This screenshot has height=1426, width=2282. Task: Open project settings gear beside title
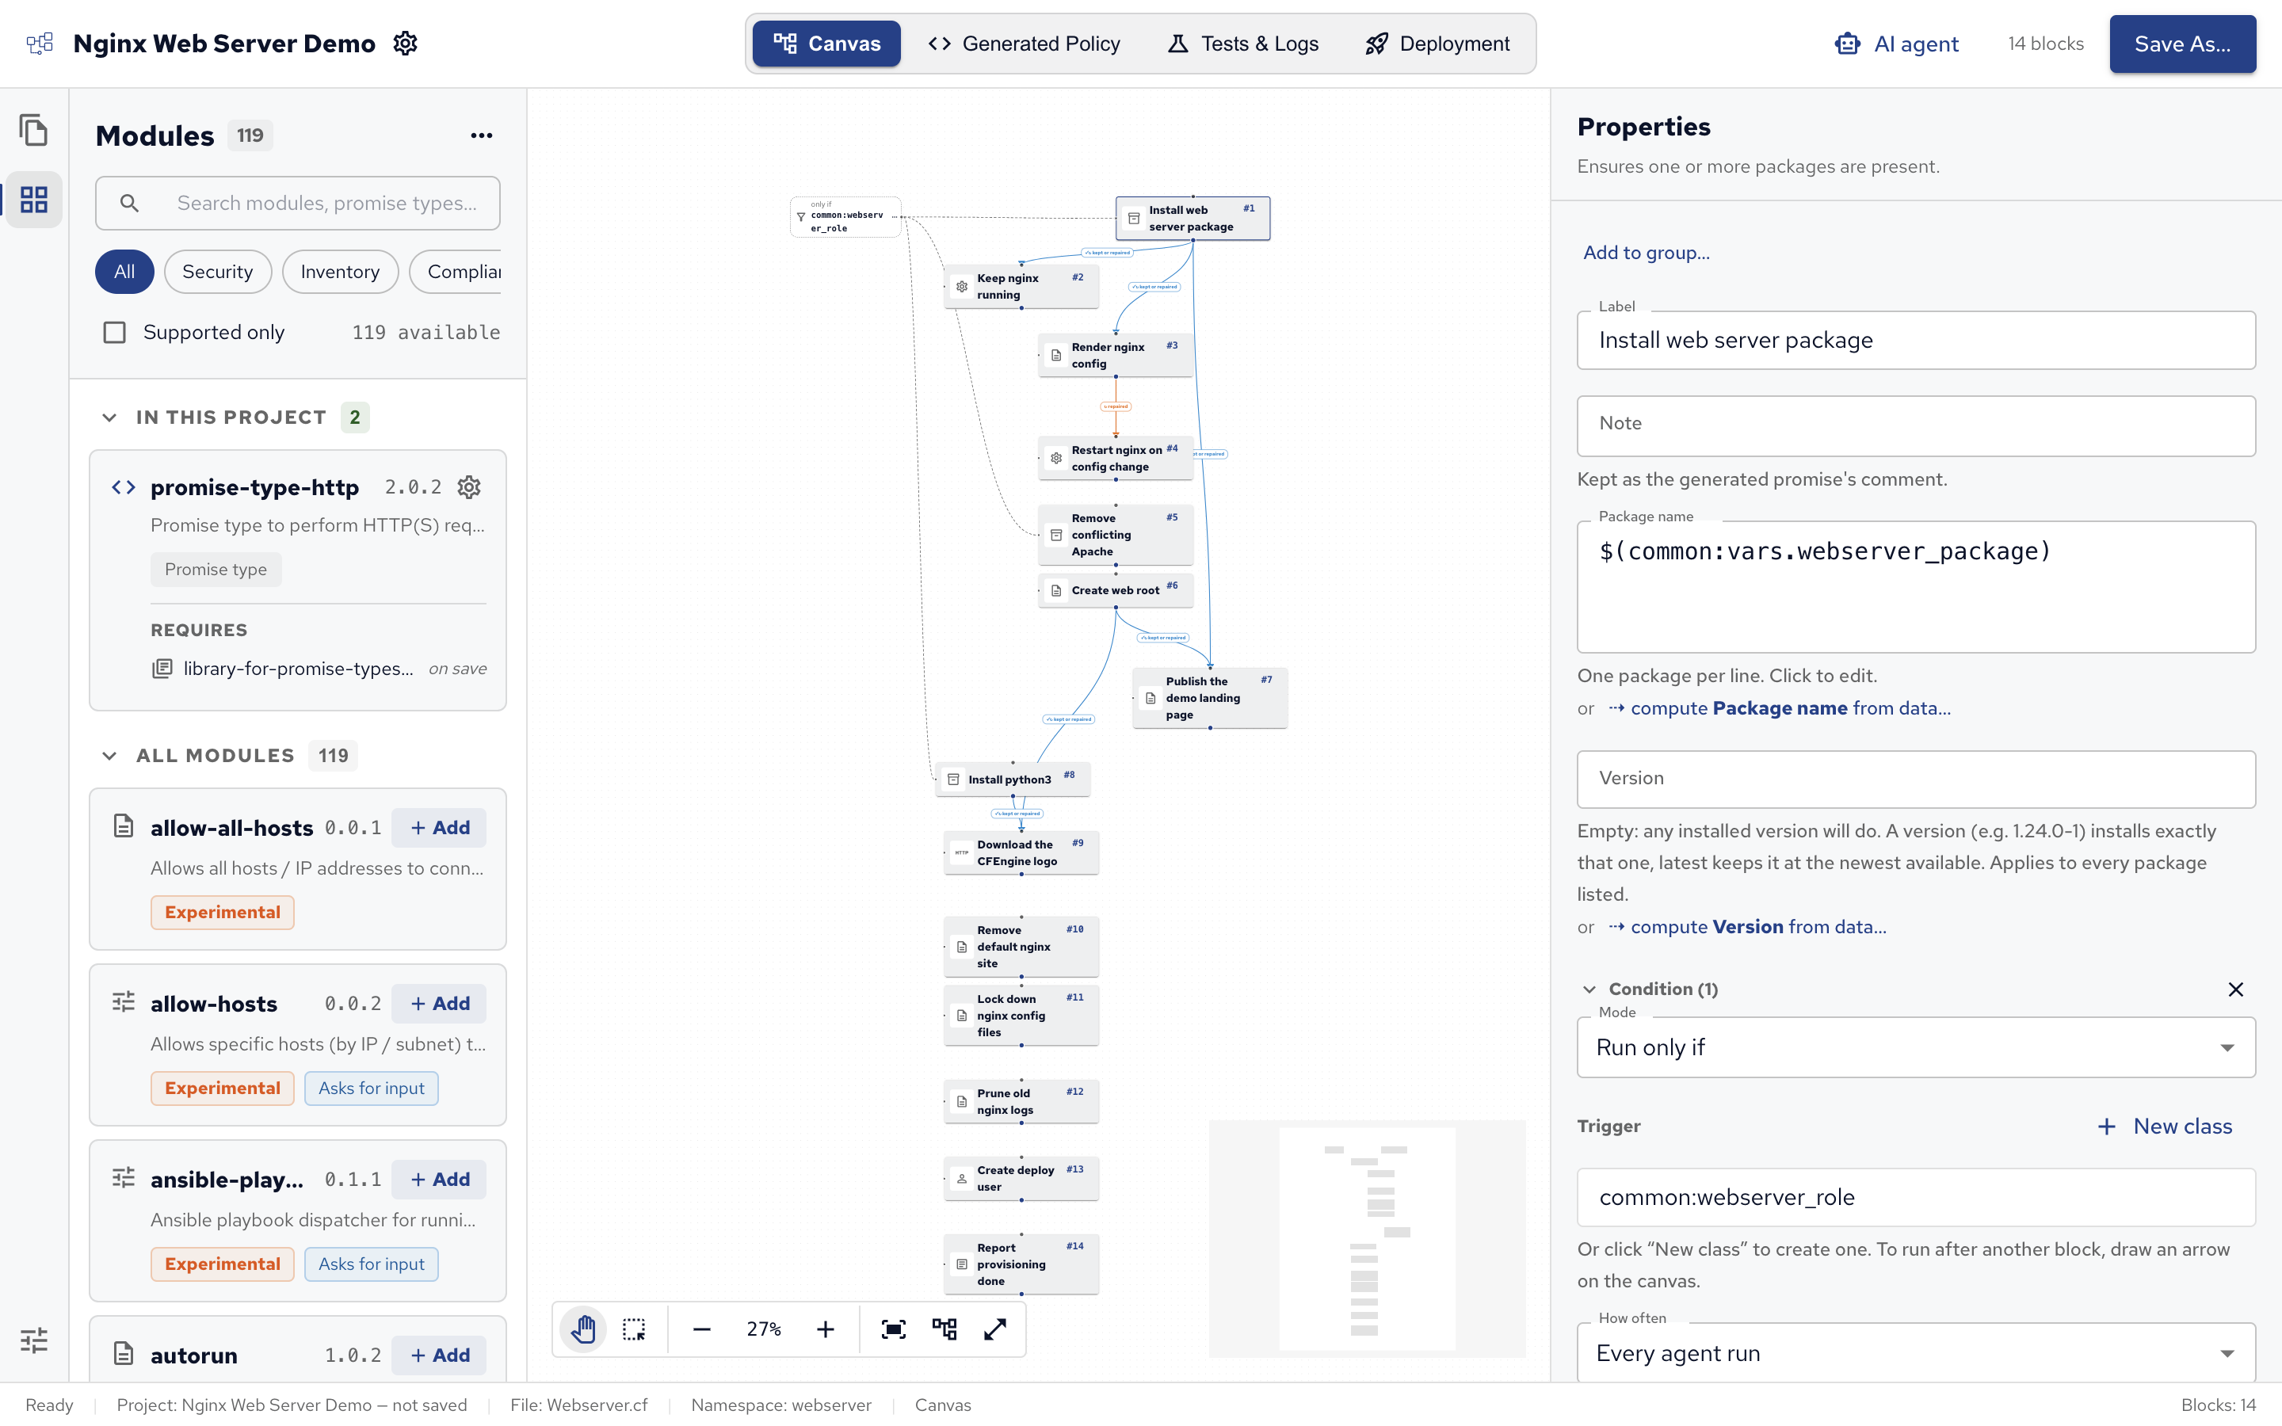(406, 44)
